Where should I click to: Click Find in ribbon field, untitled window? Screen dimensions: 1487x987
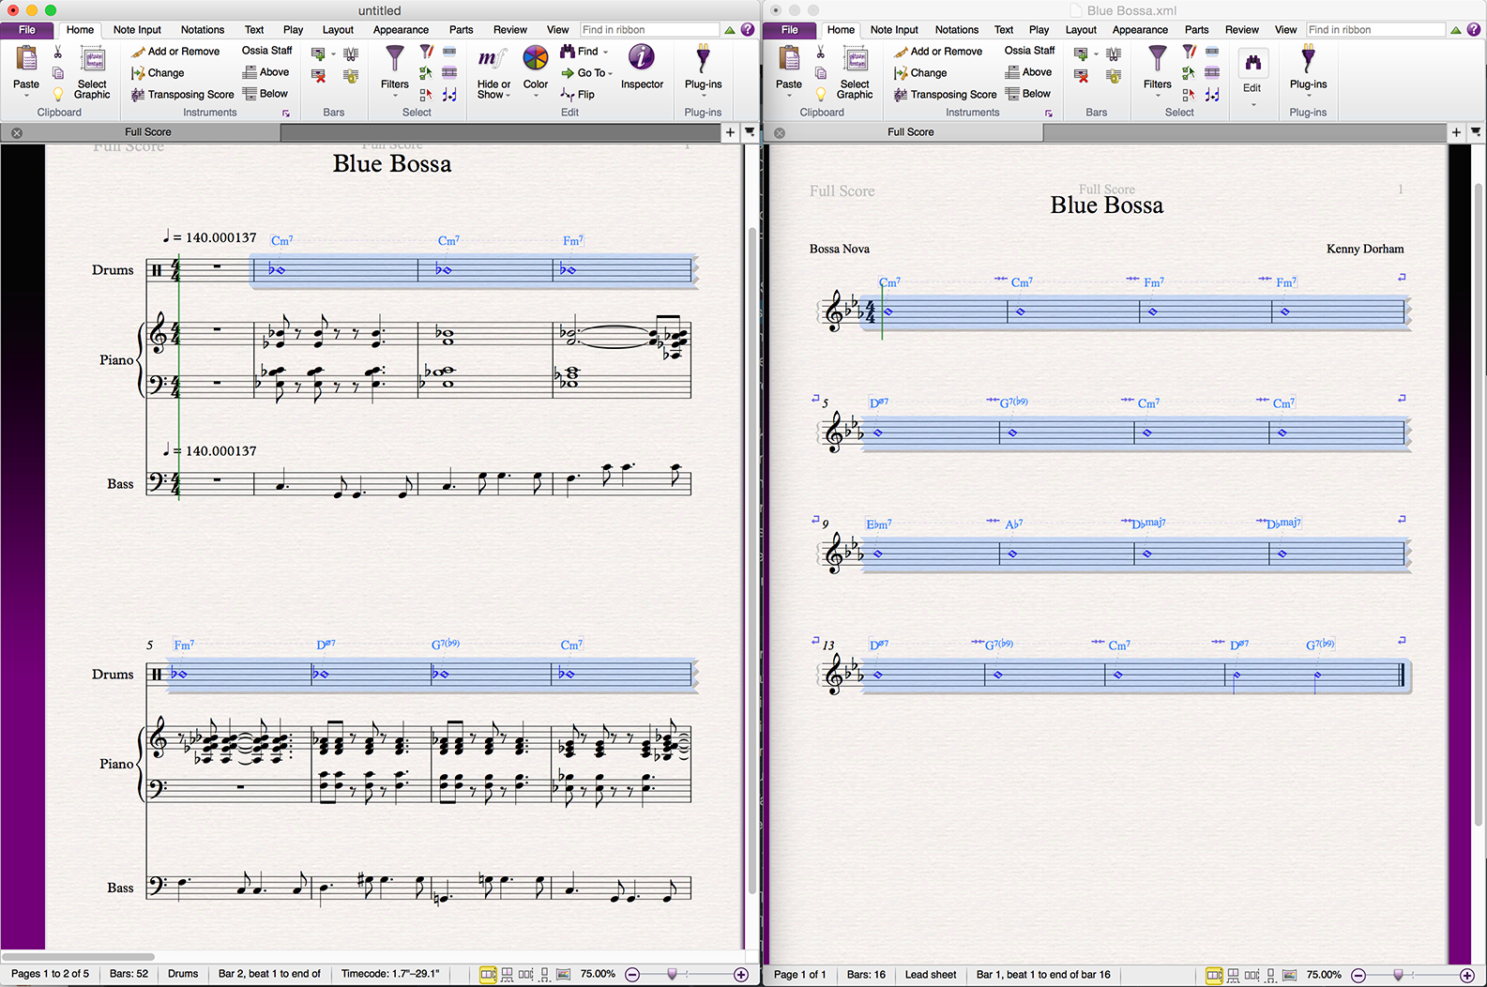point(649,30)
